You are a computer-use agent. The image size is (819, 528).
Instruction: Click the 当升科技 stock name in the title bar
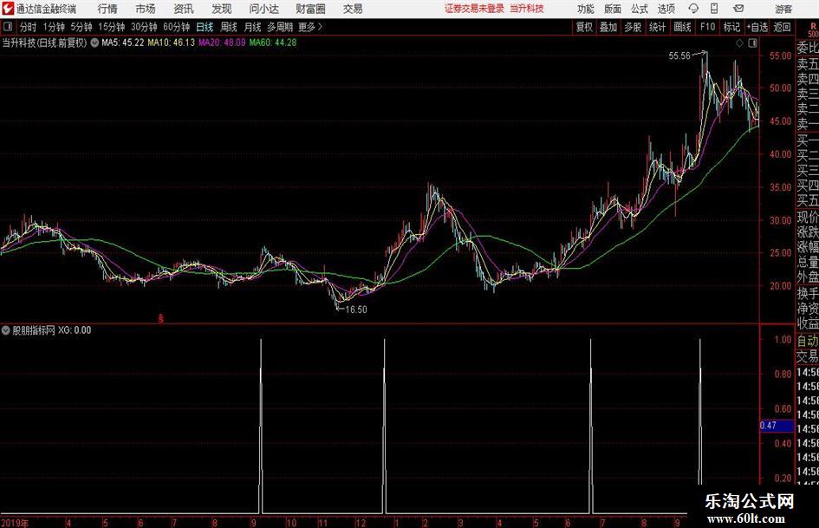click(x=527, y=9)
